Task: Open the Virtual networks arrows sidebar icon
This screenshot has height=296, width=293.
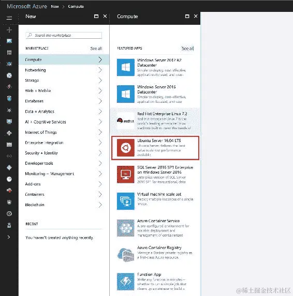Action: click(9, 156)
